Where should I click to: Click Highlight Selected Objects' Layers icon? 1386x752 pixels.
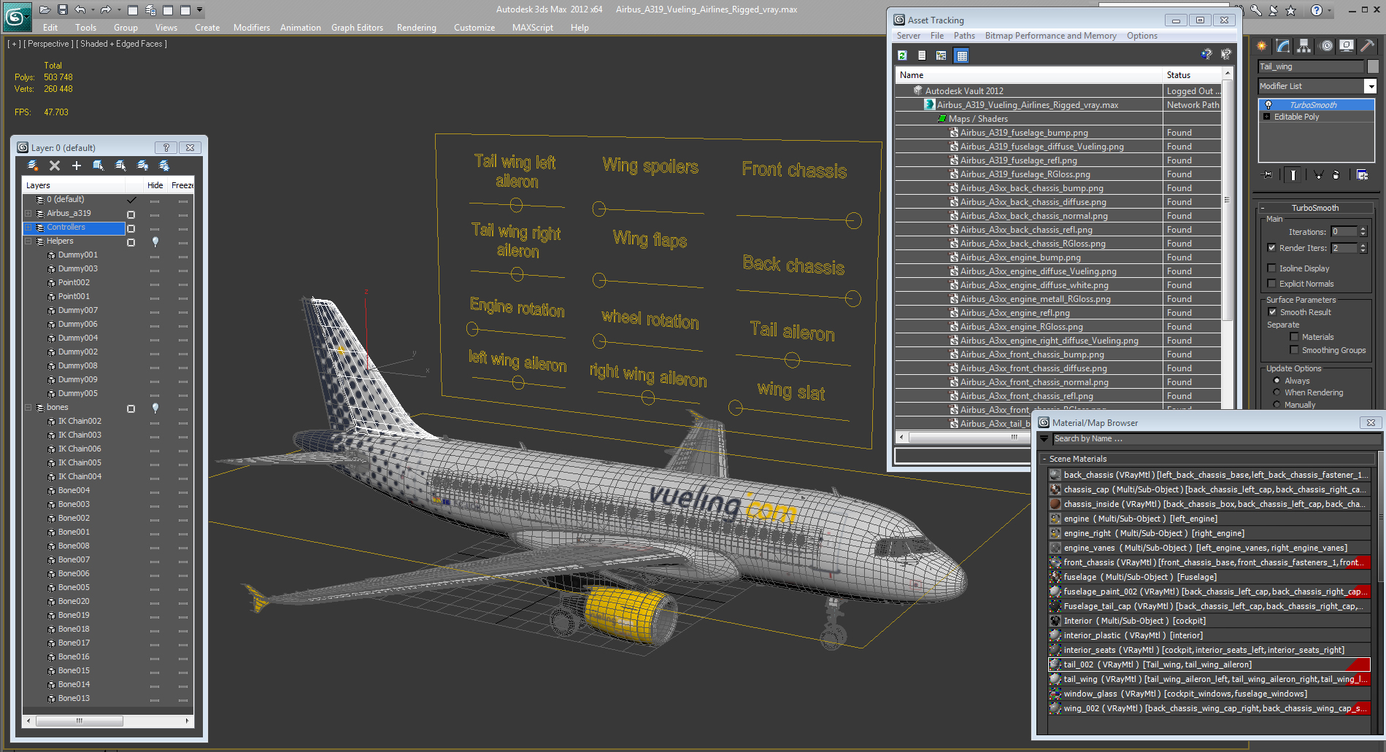120,166
